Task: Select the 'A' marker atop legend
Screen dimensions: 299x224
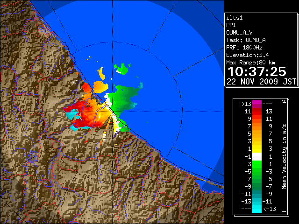Action: 284,101
